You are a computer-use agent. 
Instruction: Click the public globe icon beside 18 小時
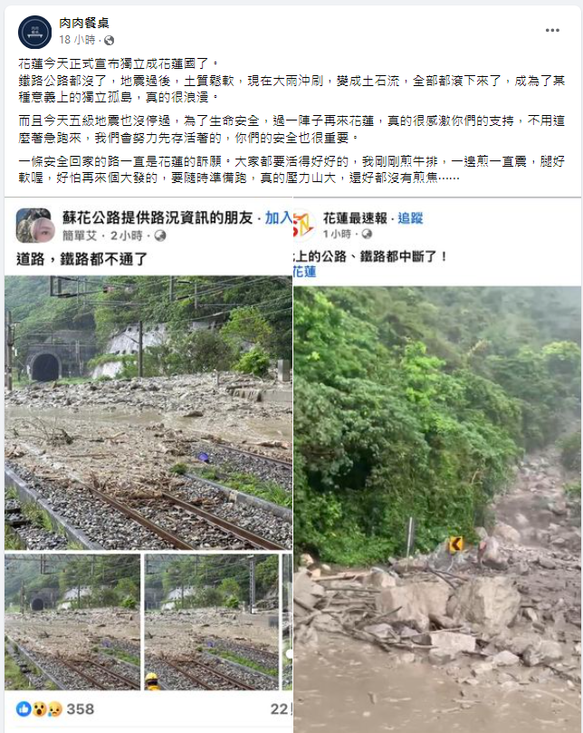[x=110, y=40]
